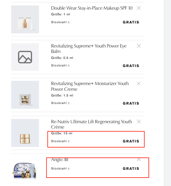Click the Double Wear foundation bottle thumbnail
This screenshot has height=186, width=171.
pos(25,19)
